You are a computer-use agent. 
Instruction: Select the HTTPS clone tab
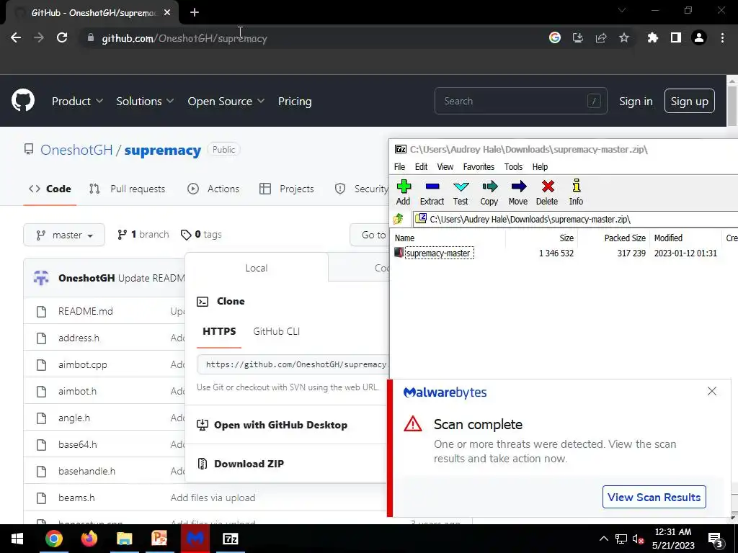point(219,331)
